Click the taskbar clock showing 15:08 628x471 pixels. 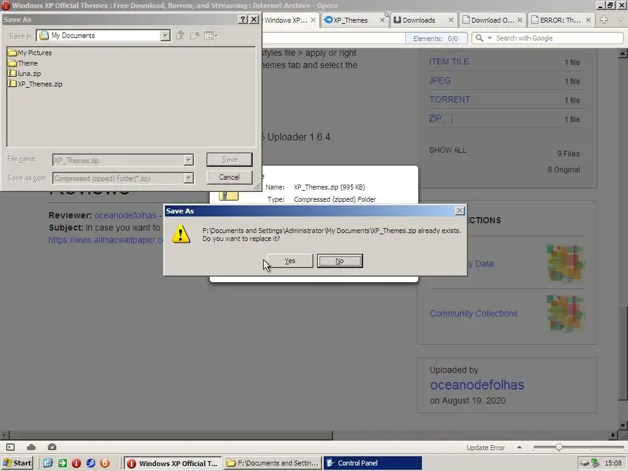click(x=613, y=463)
